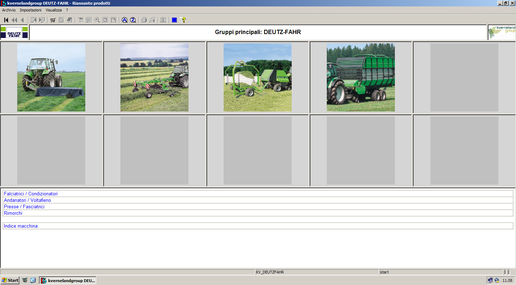Select the rake windrower thumbnail

[154, 77]
